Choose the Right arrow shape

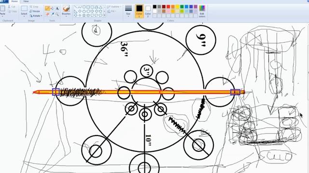[92, 11]
